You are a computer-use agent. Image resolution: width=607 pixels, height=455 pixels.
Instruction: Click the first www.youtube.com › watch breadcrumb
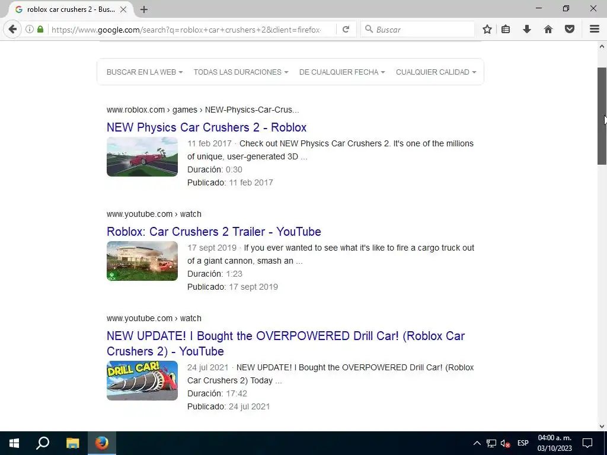tap(154, 214)
